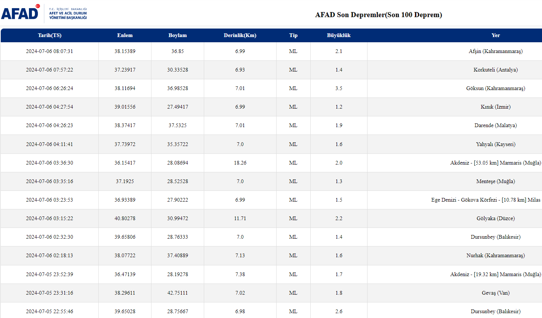The width and height of the screenshot is (542, 318).
Task: Click location Menteşe (Muğla)
Action: point(496,181)
